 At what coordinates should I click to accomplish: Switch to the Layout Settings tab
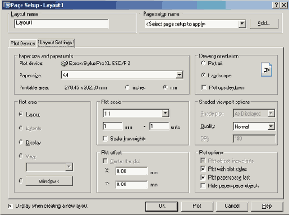56,43
